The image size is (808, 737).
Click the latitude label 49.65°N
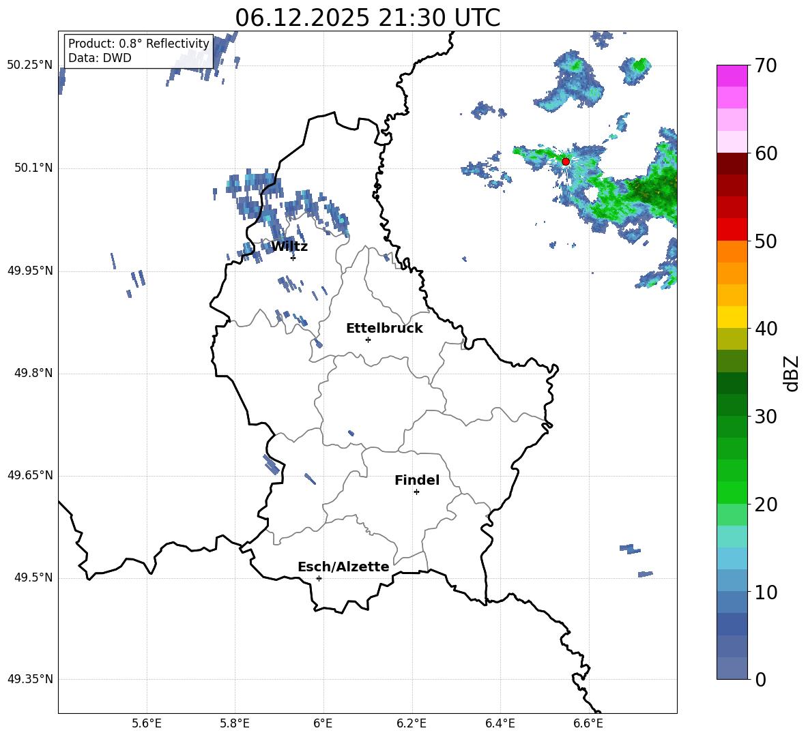[x=30, y=475]
